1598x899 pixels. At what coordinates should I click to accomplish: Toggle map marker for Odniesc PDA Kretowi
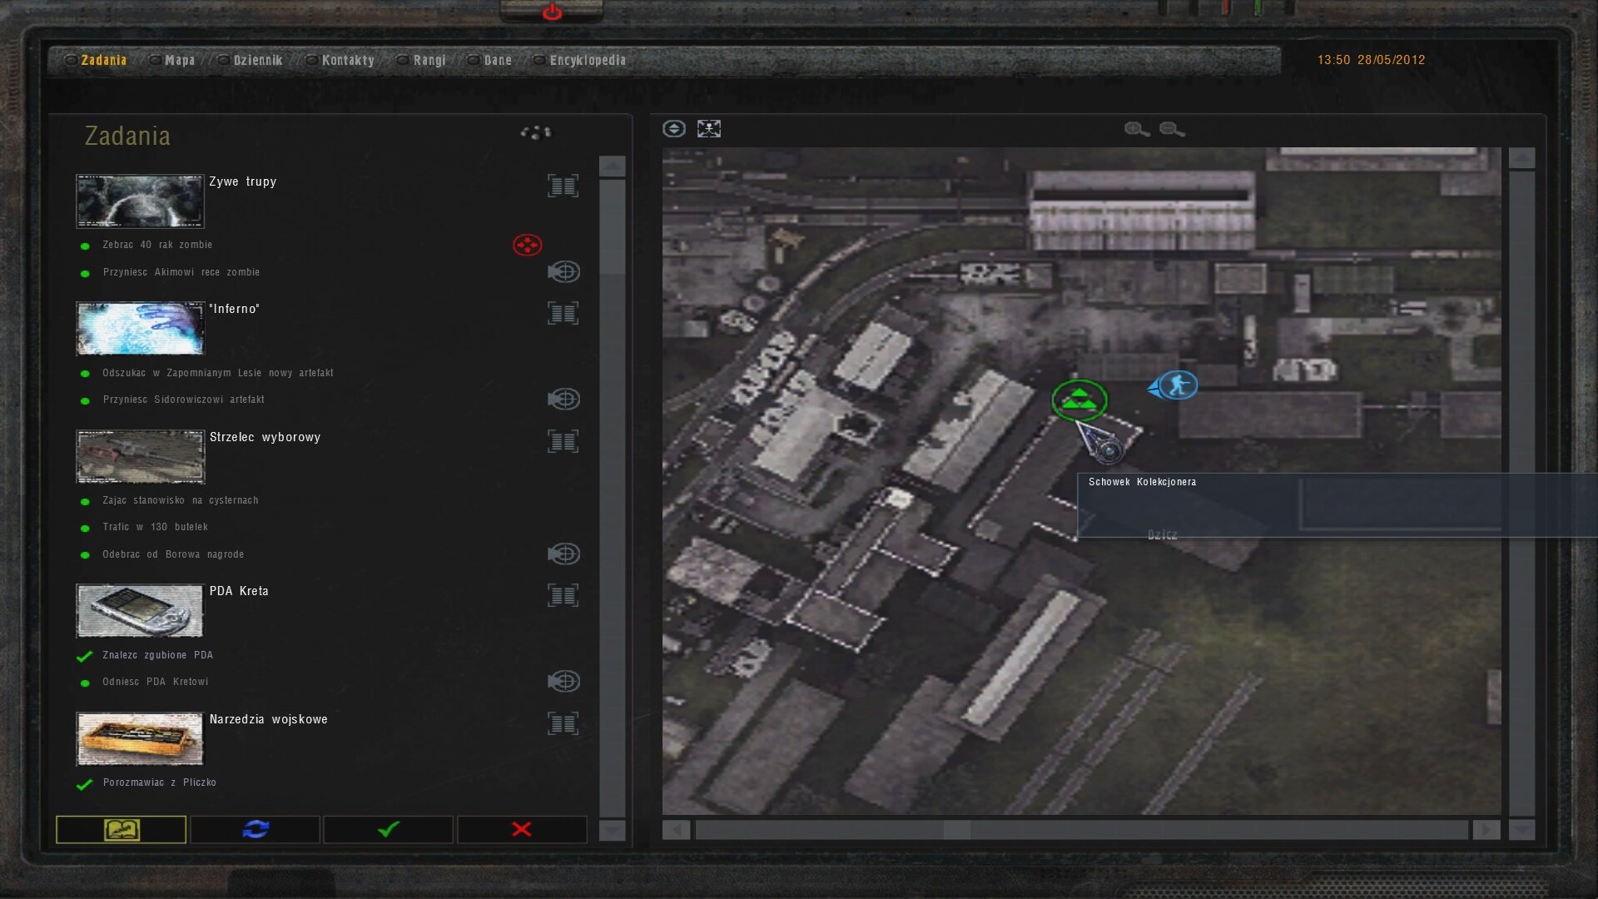563,682
